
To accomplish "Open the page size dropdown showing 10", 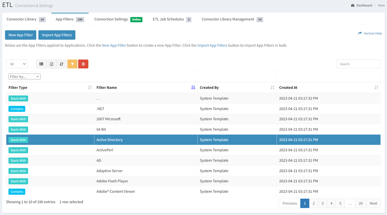I will [x=16, y=64].
